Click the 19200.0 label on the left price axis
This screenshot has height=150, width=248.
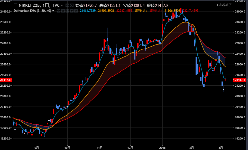click(x=5, y=139)
